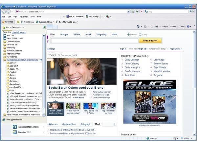Click the favorites list scroll down arrow
Screen dimensions: 197x142
[x=44, y=115]
